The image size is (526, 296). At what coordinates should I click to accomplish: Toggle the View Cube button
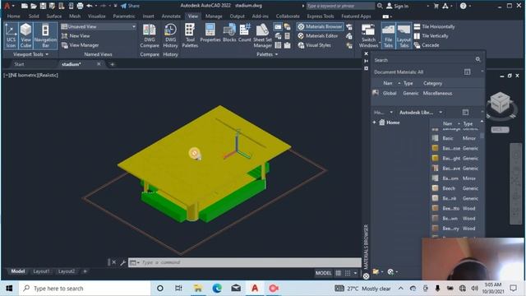(25, 35)
